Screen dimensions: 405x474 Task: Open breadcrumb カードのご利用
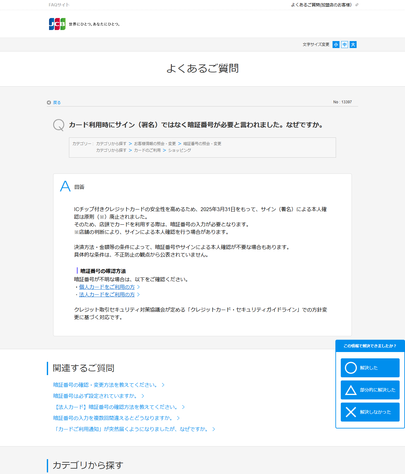pyautogui.click(x=147, y=150)
